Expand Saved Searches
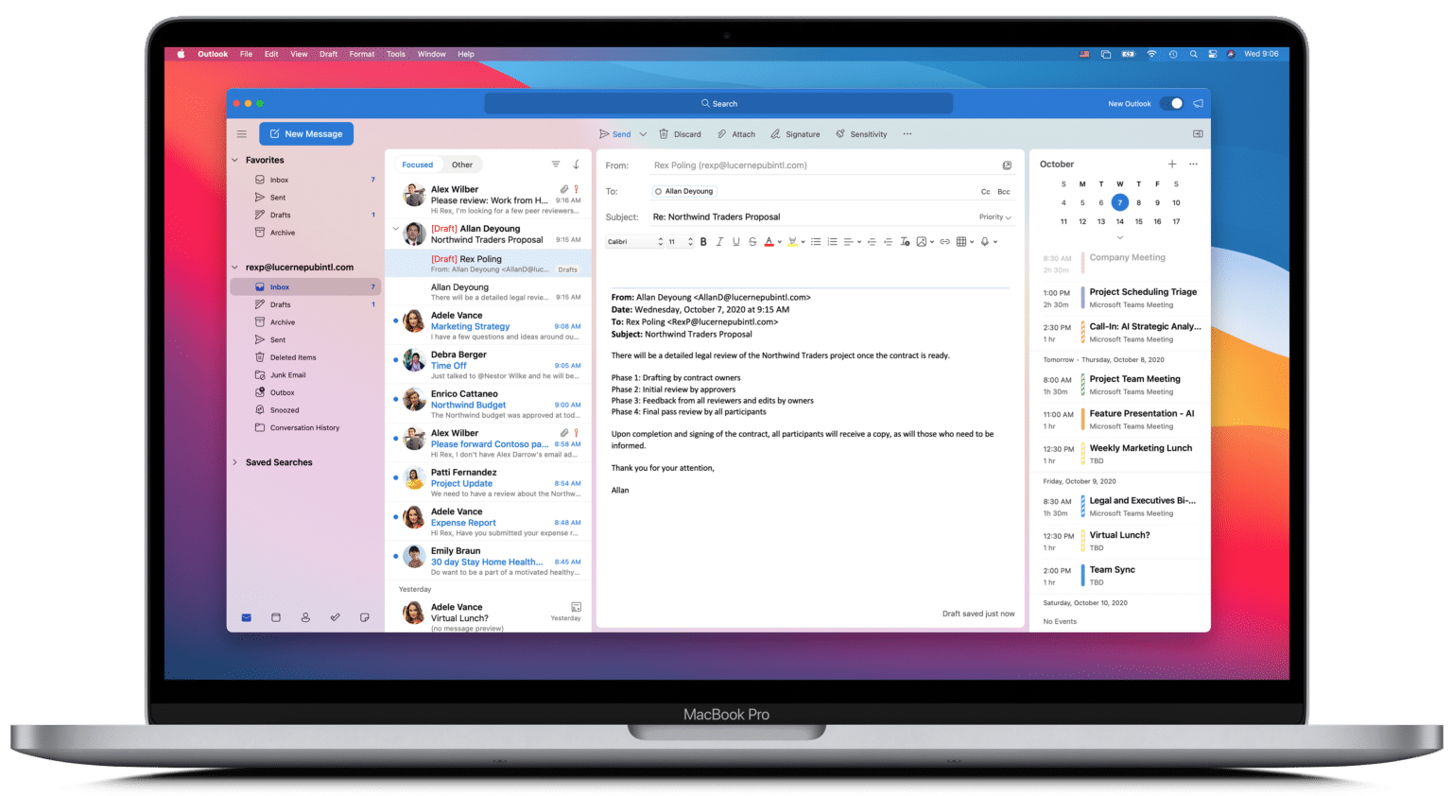This screenshot has width=1452, height=796. click(x=235, y=462)
